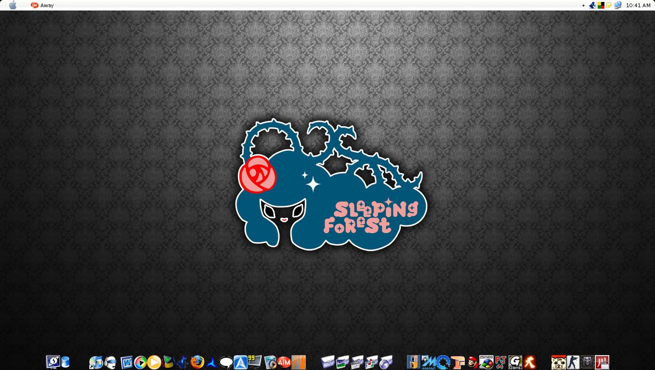The width and height of the screenshot is (655, 370).
Task: Open Microsoft Word from the dock
Action: (x=127, y=362)
